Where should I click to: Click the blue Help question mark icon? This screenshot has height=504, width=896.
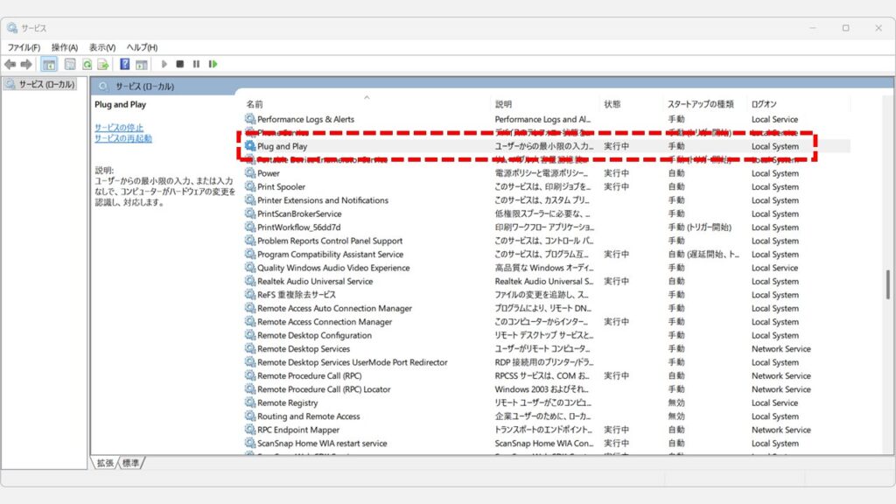[x=125, y=65]
